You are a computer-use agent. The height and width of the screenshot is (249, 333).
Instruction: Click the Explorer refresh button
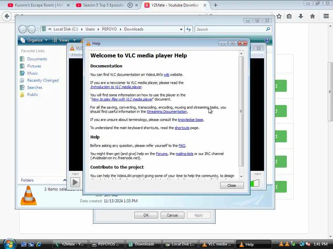click(x=189, y=30)
